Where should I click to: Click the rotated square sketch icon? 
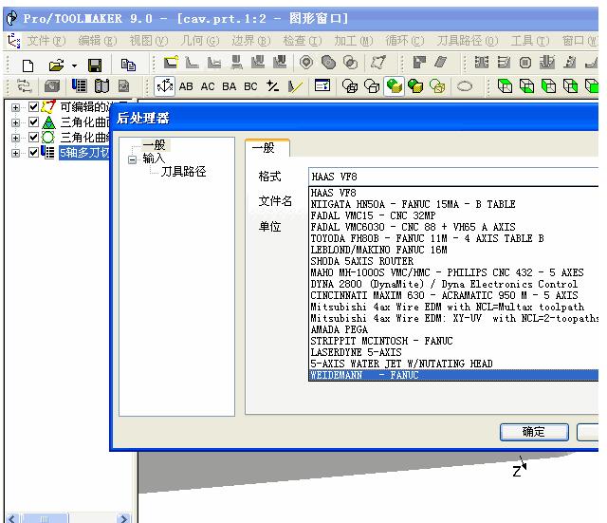pyautogui.click(x=378, y=63)
